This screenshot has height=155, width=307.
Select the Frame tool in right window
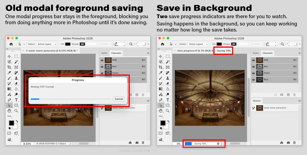pos(168,67)
